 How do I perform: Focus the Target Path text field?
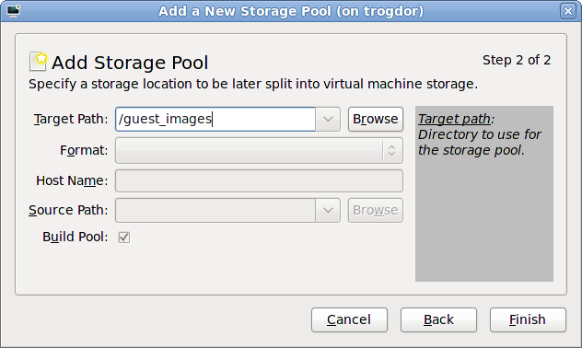tap(215, 119)
